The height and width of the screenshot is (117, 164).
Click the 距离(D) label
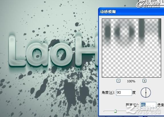[132, 105]
